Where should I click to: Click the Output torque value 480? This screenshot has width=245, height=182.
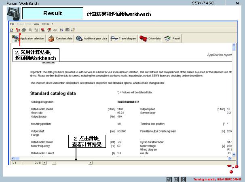pos(119,116)
